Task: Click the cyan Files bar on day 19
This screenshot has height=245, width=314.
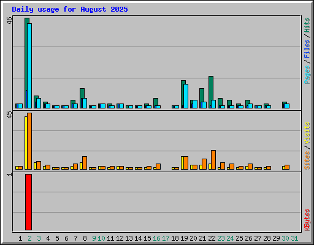Action: 186,96
